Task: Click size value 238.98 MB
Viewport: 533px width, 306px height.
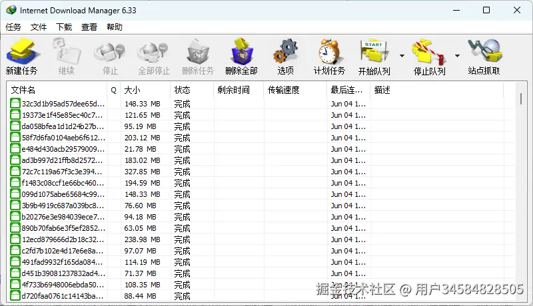Action: tap(142, 239)
